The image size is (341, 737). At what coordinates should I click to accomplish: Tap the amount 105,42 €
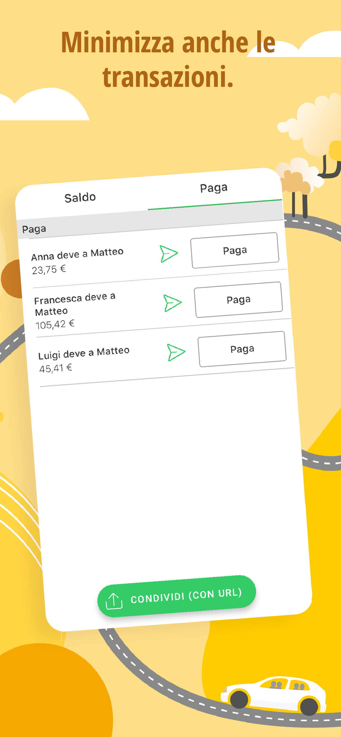pyautogui.click(x=55, y=324)
